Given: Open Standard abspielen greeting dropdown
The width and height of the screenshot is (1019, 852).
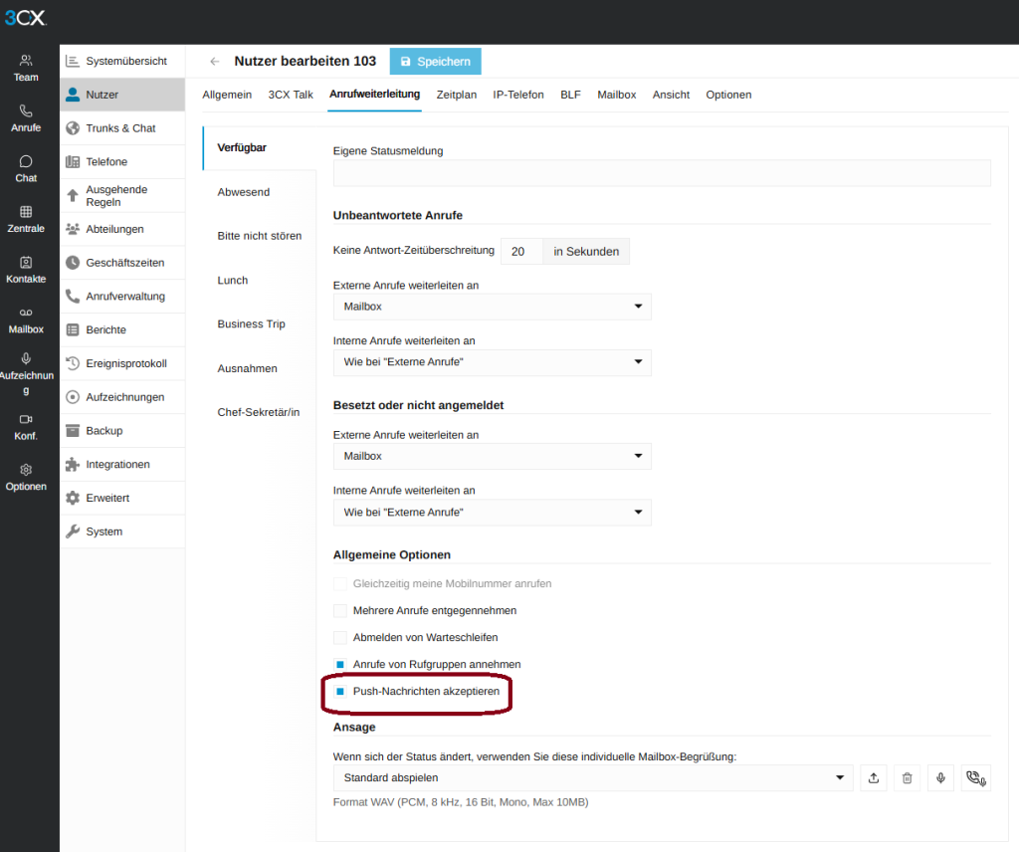Looking at the screenshot, I should coord(593,778).
